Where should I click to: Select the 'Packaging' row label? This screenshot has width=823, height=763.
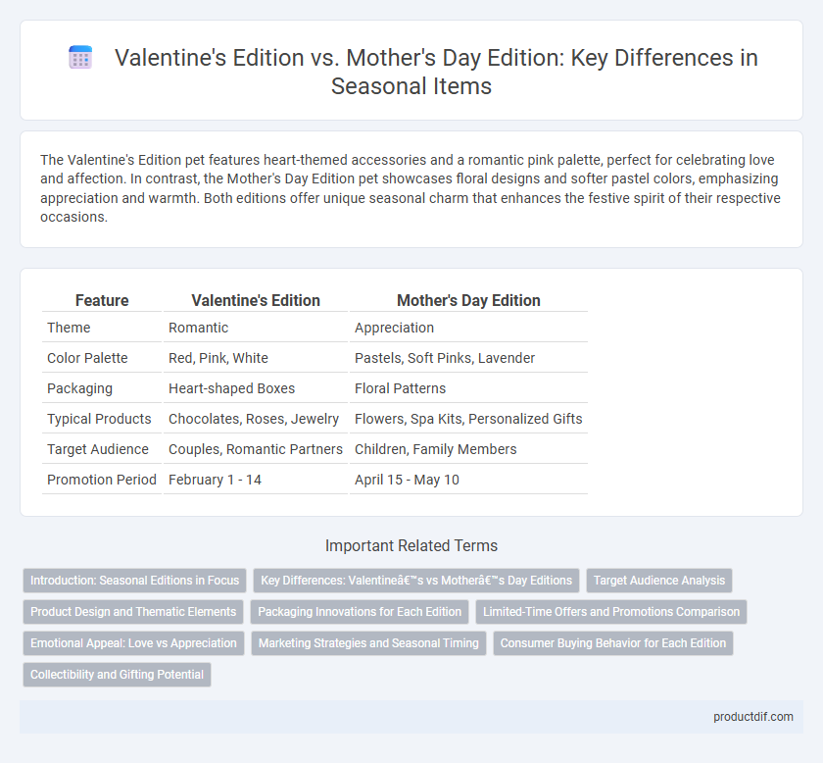pos(79,388)
